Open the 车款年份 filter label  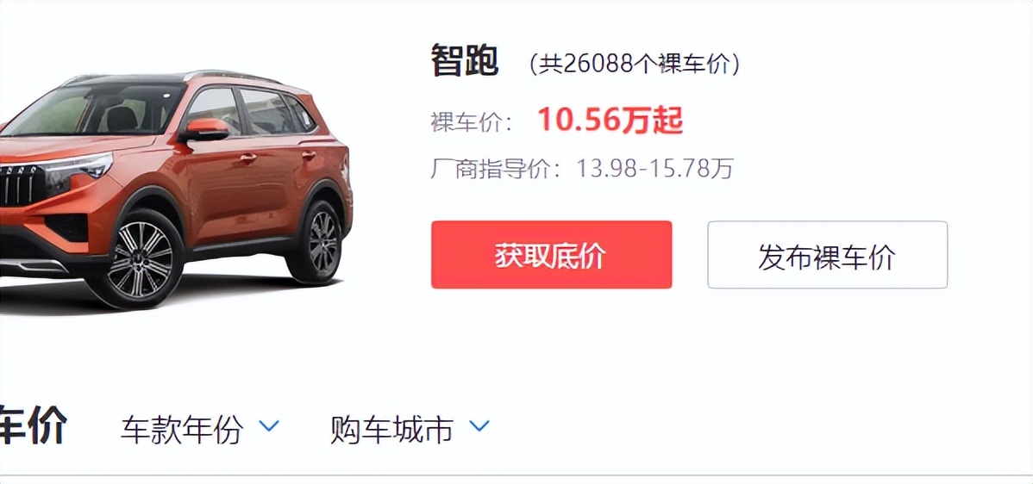pyautogui.click(x=182, y=430)
